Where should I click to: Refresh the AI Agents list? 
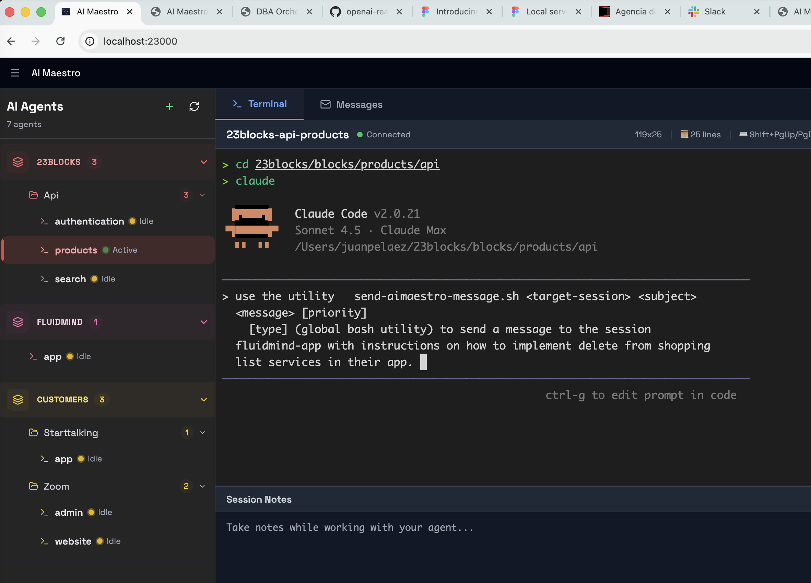[x=194, y=106]
